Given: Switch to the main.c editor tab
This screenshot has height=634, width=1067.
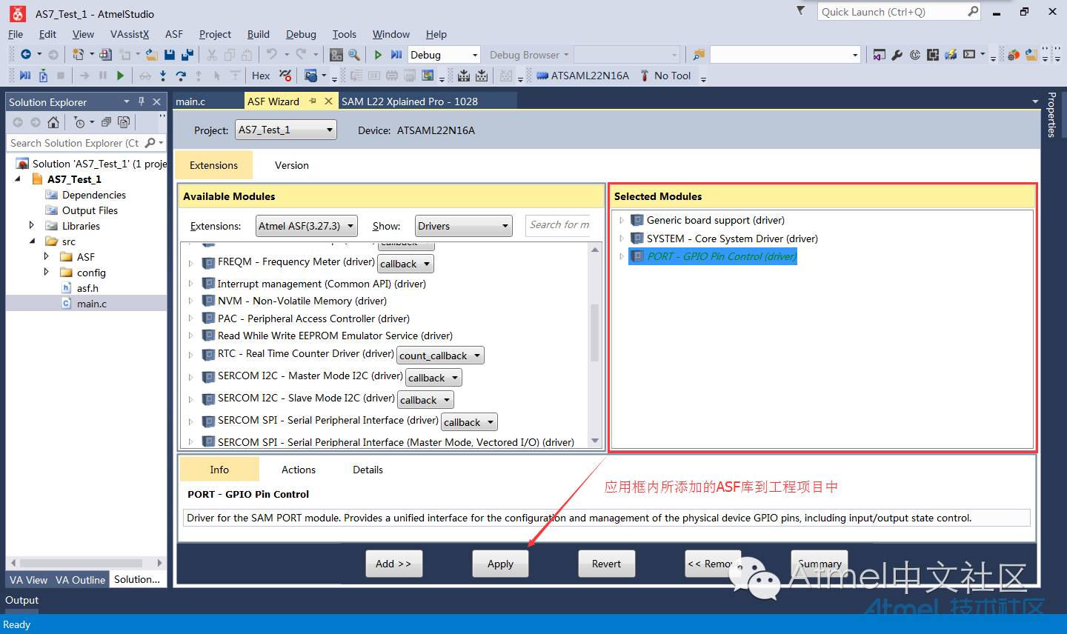Looking at the screenshot, I should point(190,101).
